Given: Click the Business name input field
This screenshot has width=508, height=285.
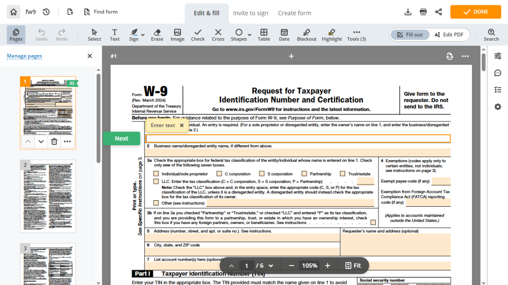Looking at the screenshot, I should (298, 153).
